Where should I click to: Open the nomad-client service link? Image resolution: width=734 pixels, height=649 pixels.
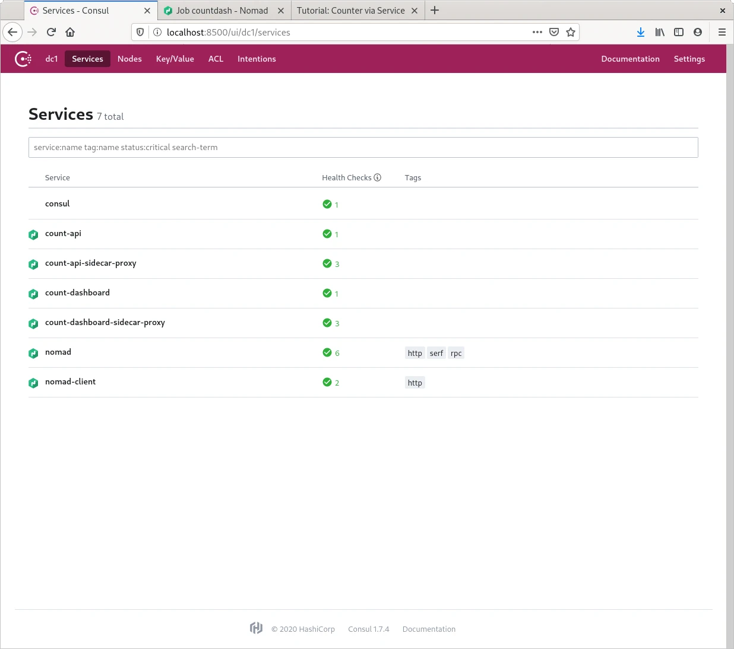pos(70,381)
